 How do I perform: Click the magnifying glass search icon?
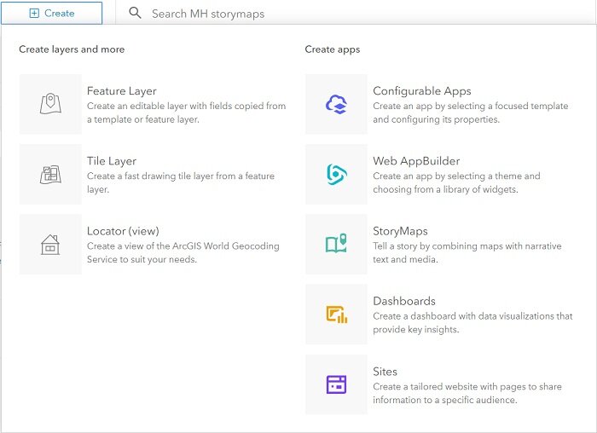coord(135,13)
